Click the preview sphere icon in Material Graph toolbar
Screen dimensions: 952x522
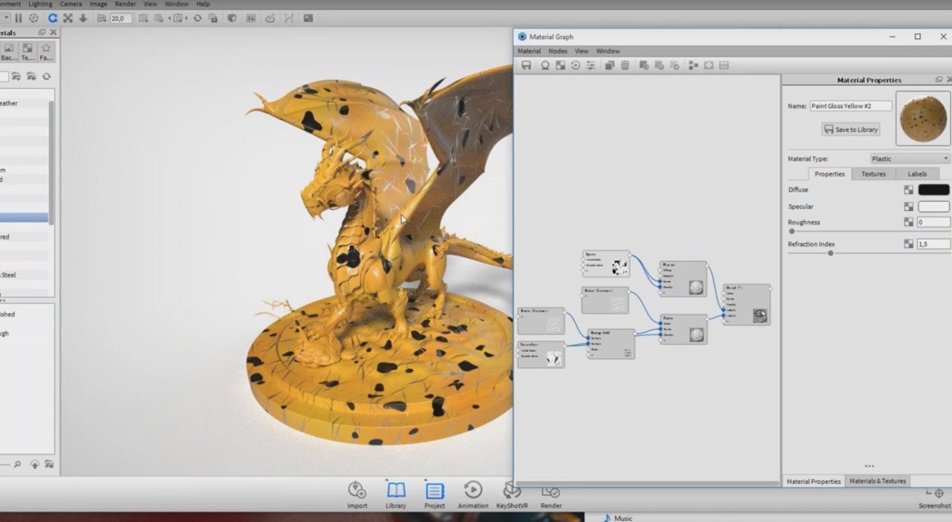(545, 65)
